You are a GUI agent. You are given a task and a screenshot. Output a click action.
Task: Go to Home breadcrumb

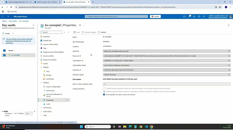(4, 21)
